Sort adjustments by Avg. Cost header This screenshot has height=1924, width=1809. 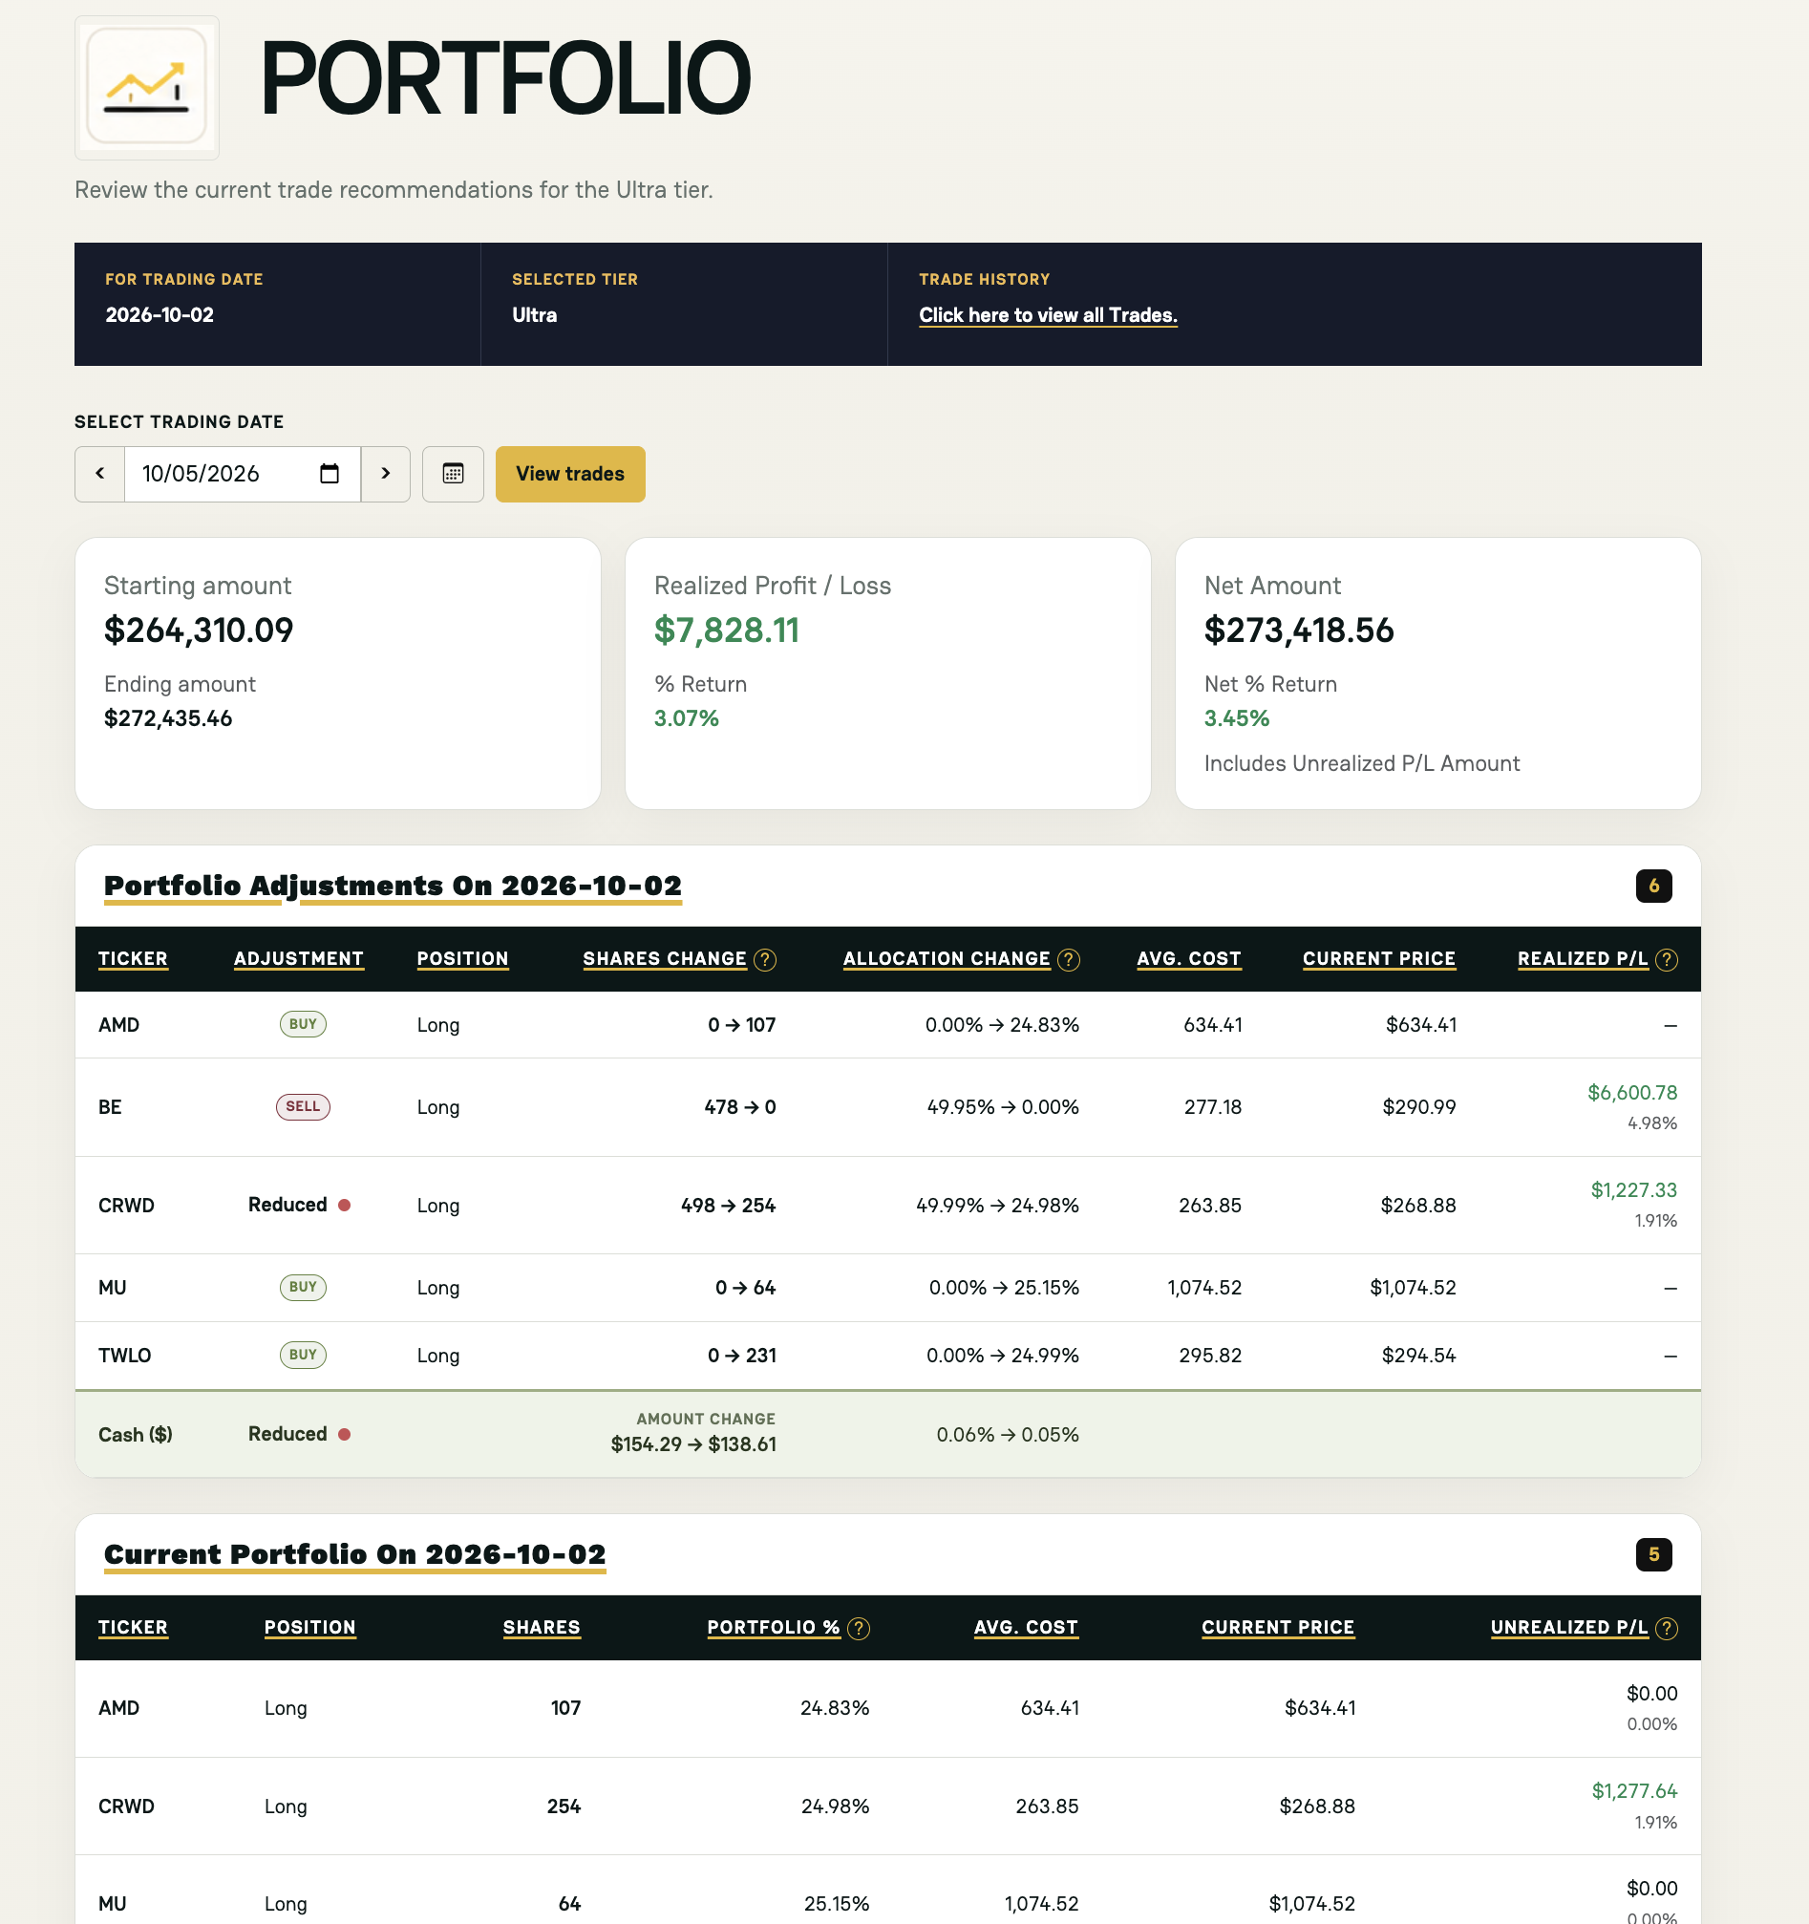(1188, 958)
